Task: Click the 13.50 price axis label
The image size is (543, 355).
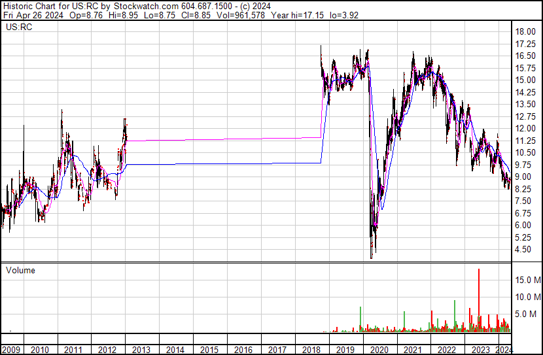Action: point(525,104)
